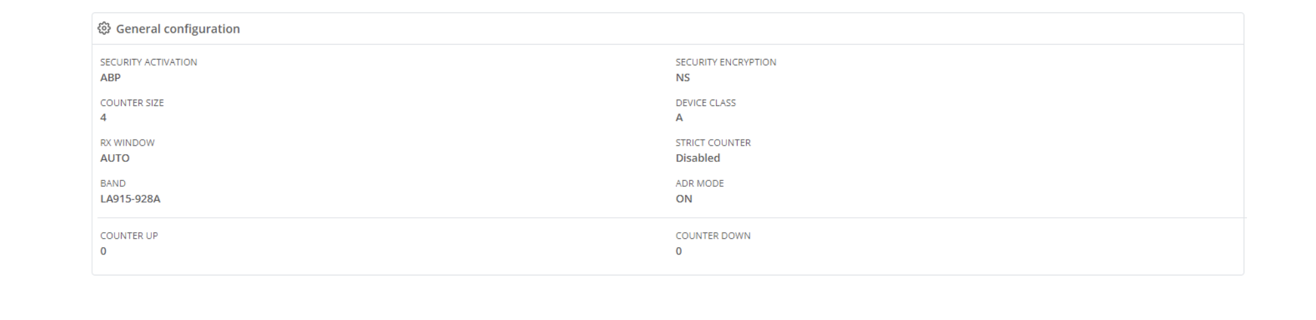Image resolution: width=1316 pixels, height=320 pixels.
Task: Select the ON value under ADR Mode
Action: click(684, 199)
